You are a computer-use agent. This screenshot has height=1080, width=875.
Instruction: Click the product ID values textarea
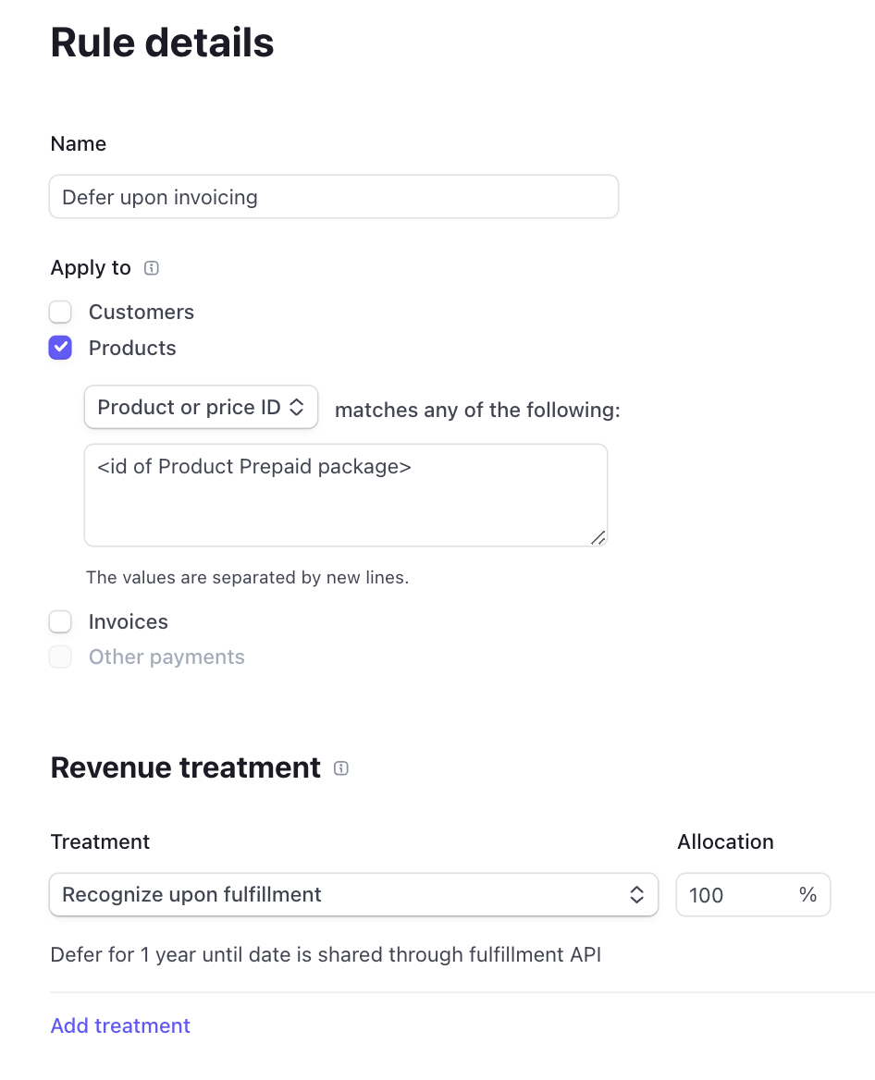coord(345,494)
